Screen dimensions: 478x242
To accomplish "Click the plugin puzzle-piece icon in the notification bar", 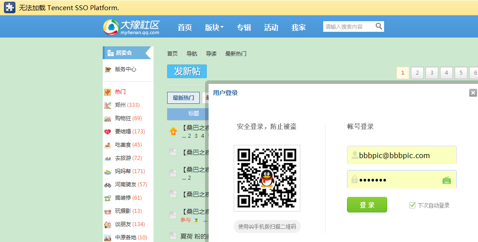I will pyautogui.click(x=10, y=8).
